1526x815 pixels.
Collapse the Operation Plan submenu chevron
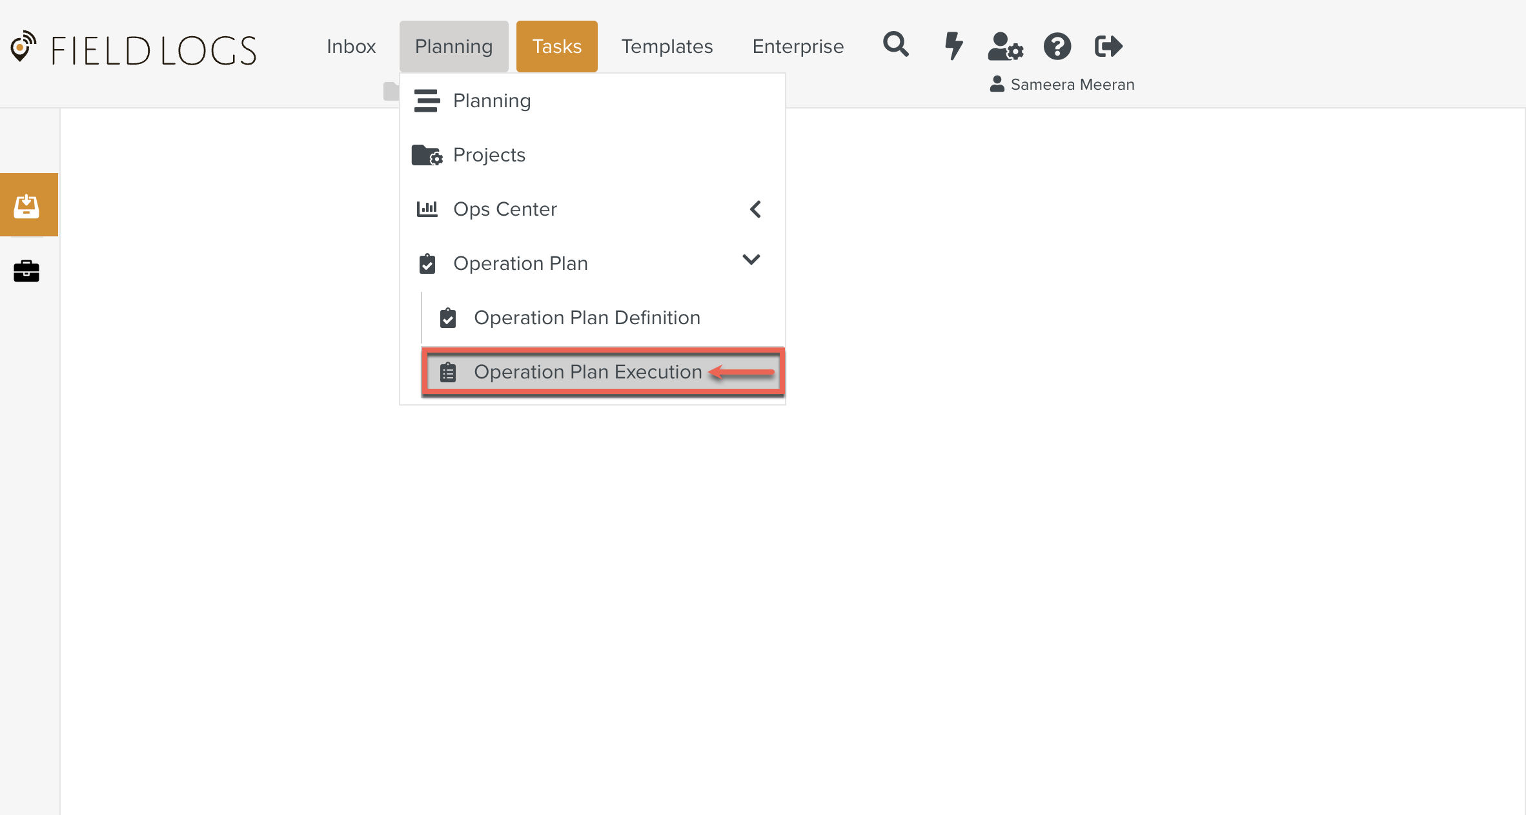tap(751, 260)
